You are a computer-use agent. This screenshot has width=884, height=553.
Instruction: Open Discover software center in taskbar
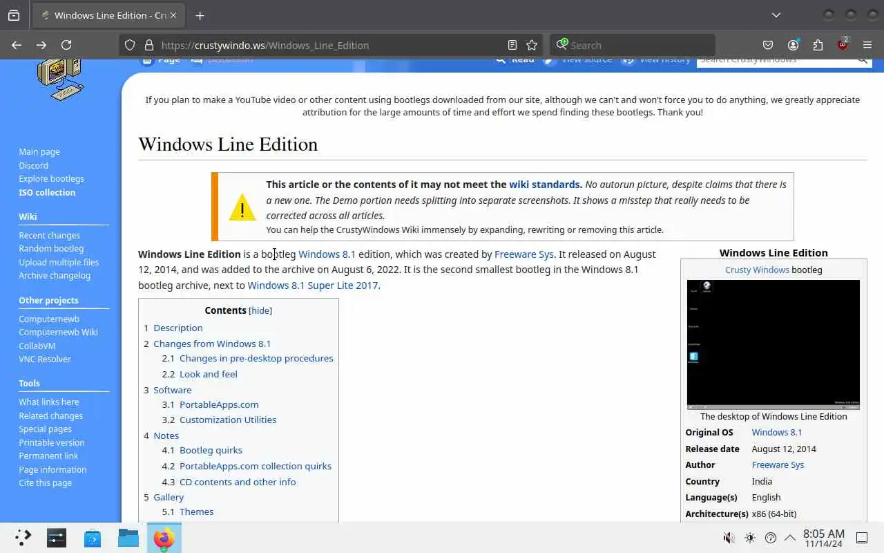click(93, 538)
